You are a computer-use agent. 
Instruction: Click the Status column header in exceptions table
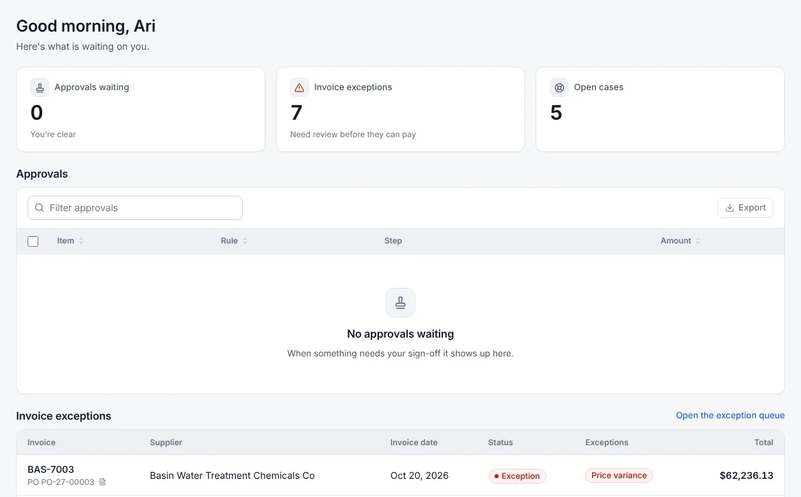[500, 443]
